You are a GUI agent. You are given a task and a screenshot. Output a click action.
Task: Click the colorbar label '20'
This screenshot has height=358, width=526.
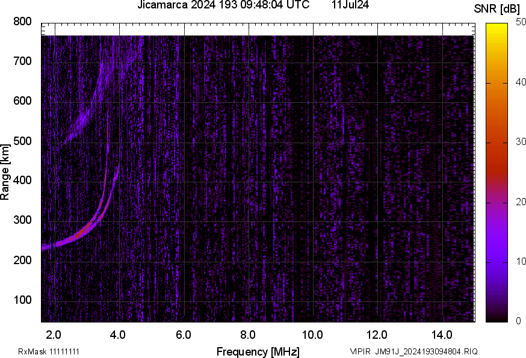tap(521, 202)
